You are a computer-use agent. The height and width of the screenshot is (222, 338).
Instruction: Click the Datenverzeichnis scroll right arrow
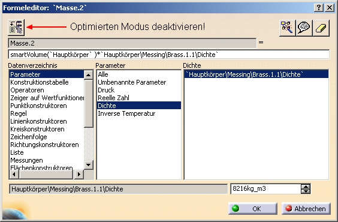79,174
